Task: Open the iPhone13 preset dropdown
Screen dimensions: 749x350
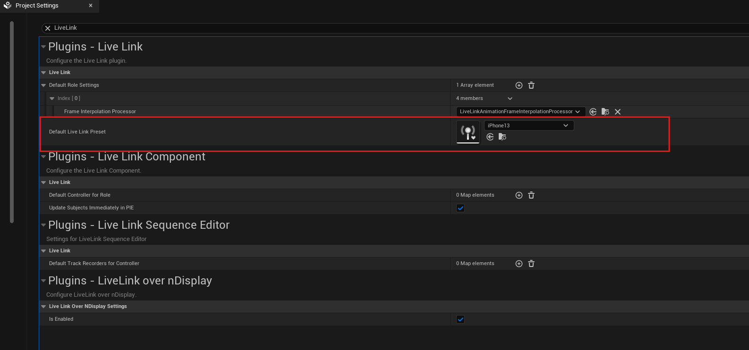Action: 528,125
